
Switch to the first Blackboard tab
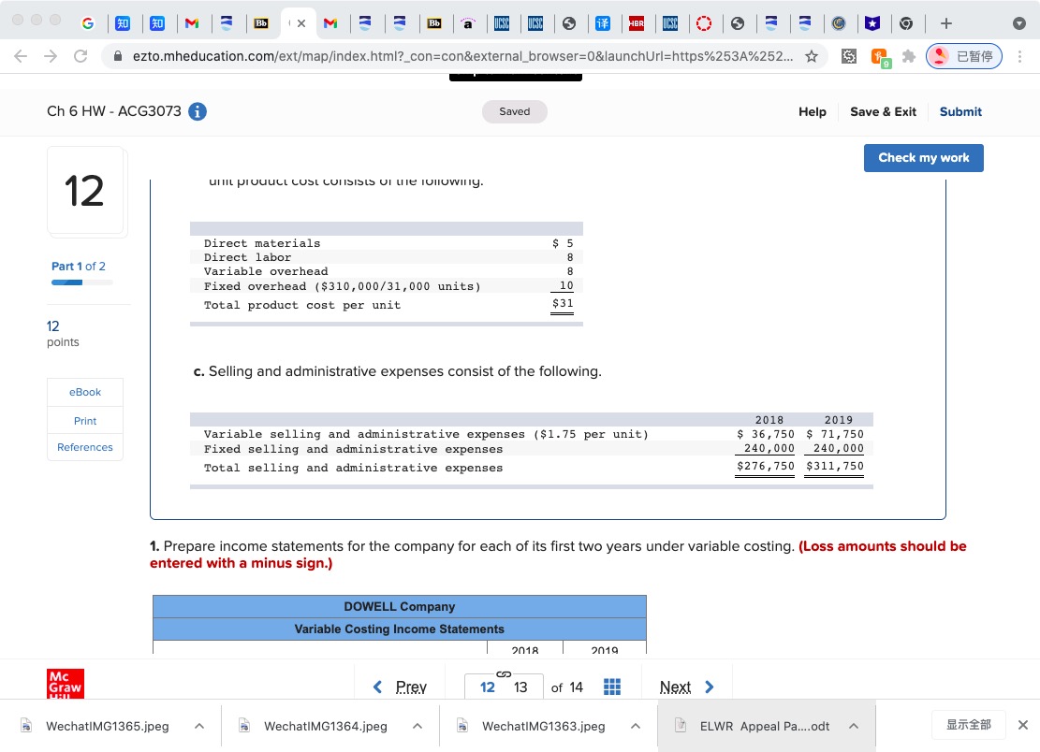(x=260, y=23)
